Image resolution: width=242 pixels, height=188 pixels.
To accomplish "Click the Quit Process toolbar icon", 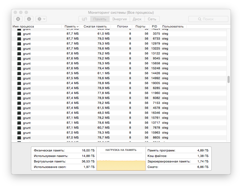I will click(18, 19).
